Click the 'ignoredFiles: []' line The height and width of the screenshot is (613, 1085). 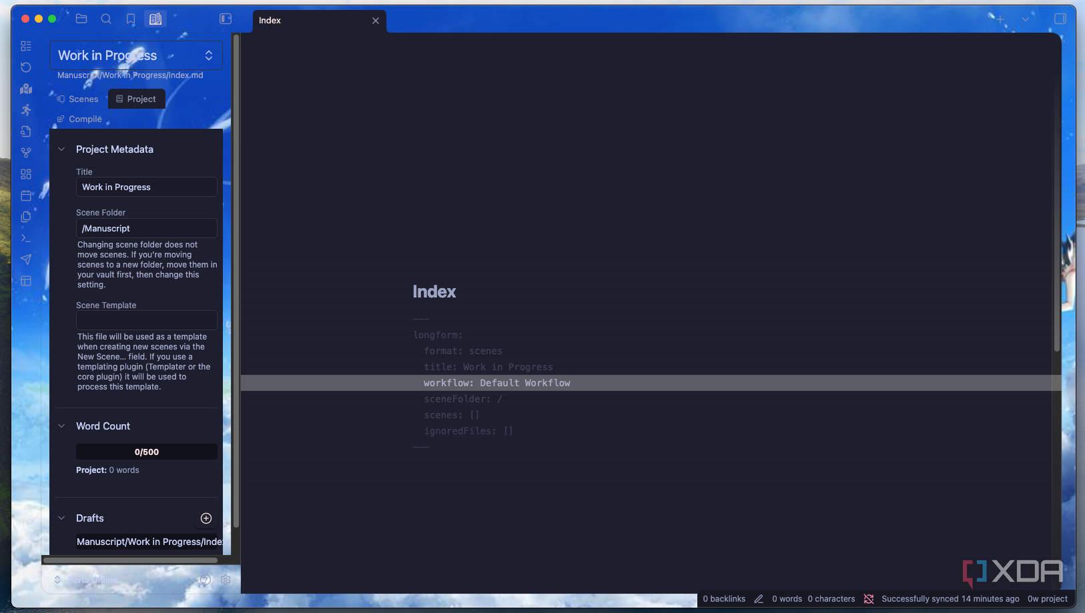coord(468,431)
